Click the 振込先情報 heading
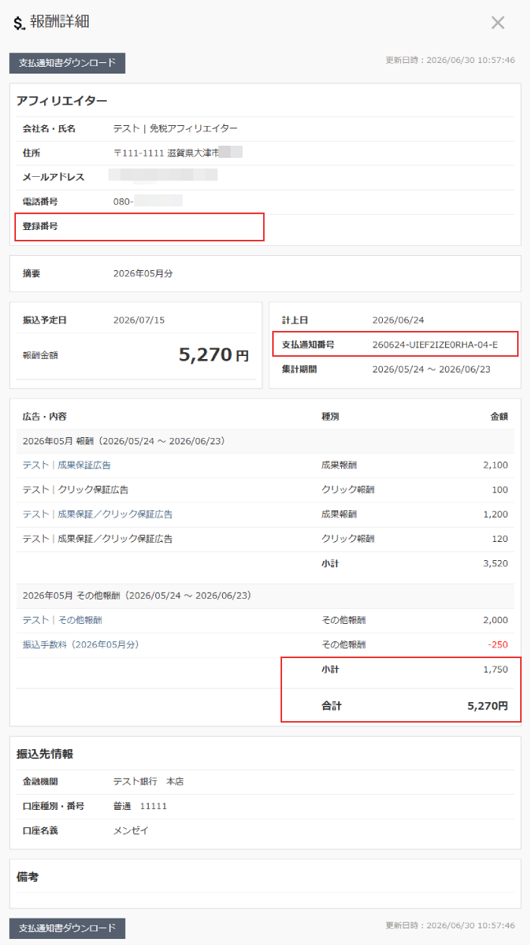 coord(45,754)
